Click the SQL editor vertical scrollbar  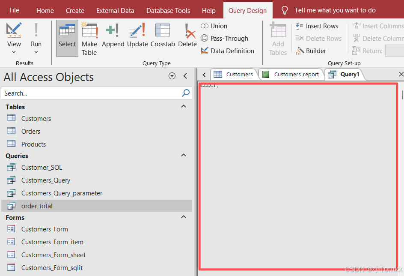tap(402, 95)
